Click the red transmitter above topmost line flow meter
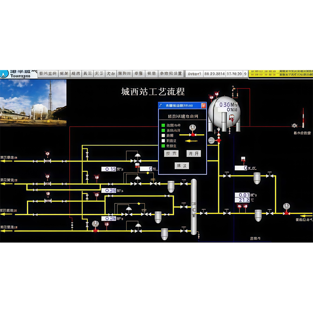Image resolution: width=313 pixels, height=313 pixels. [x=47, y=154]
